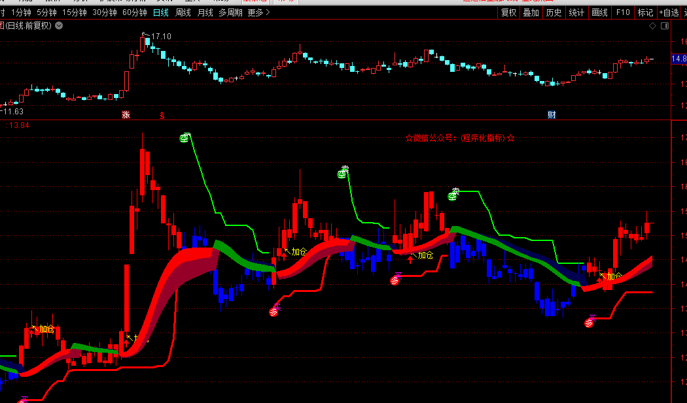Select the 日线 daily period

pyautogui.click(x=160, y=12)
